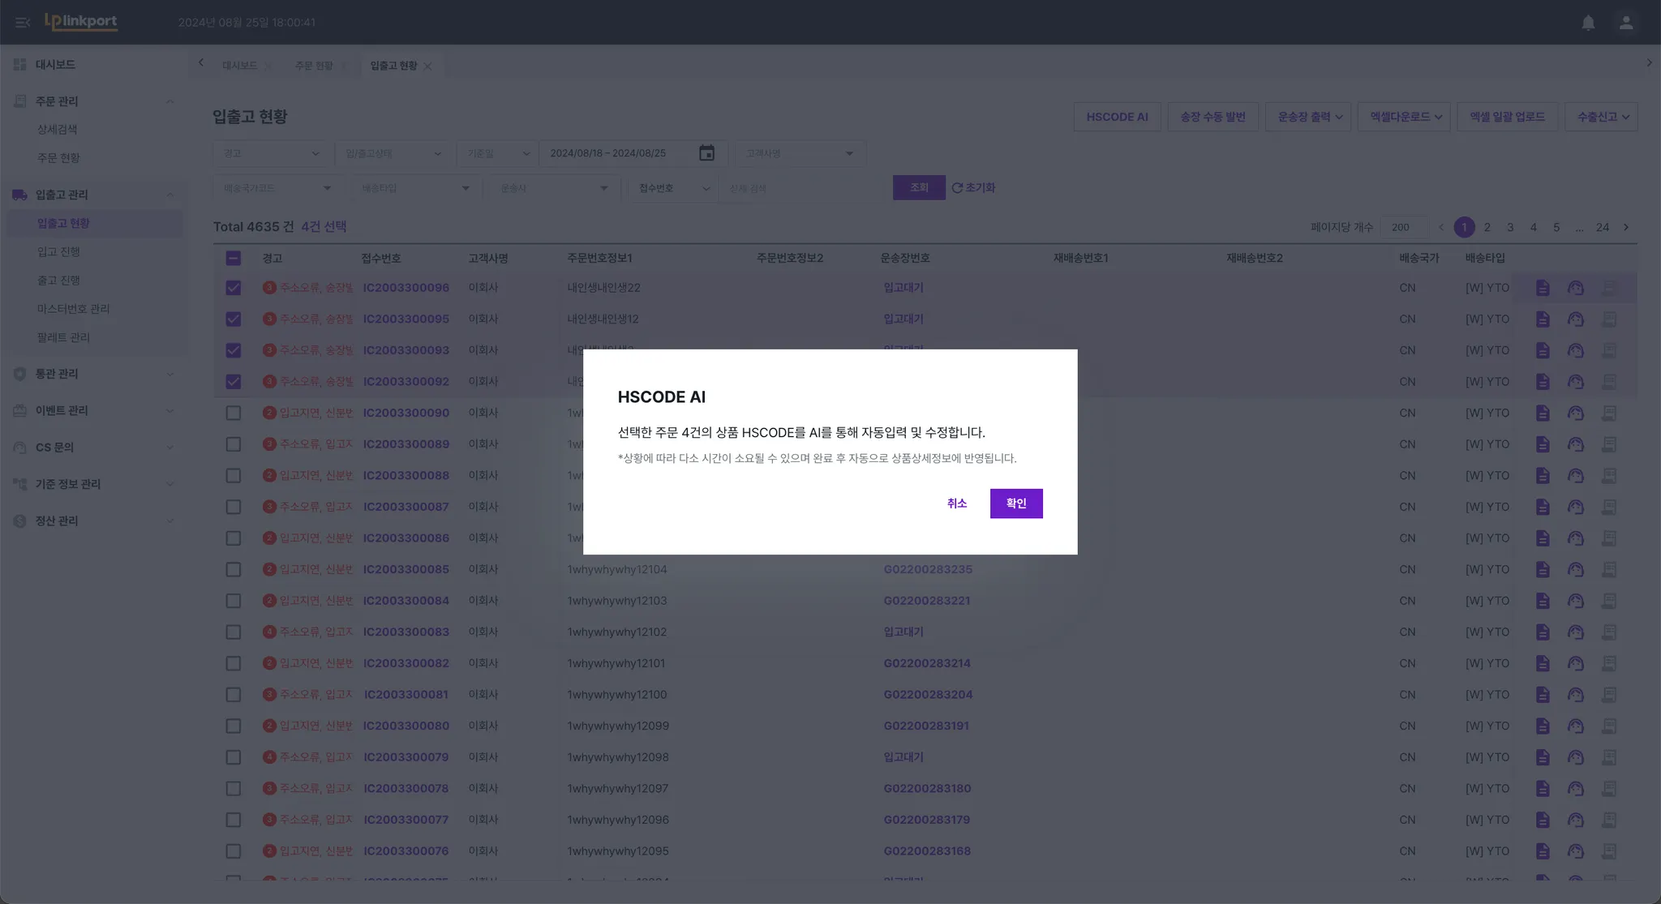Image resolution: width=1661 pixels, height=904 pixels.
Task: Click print icon for order IC2003300080
Action: (1608, 726)
